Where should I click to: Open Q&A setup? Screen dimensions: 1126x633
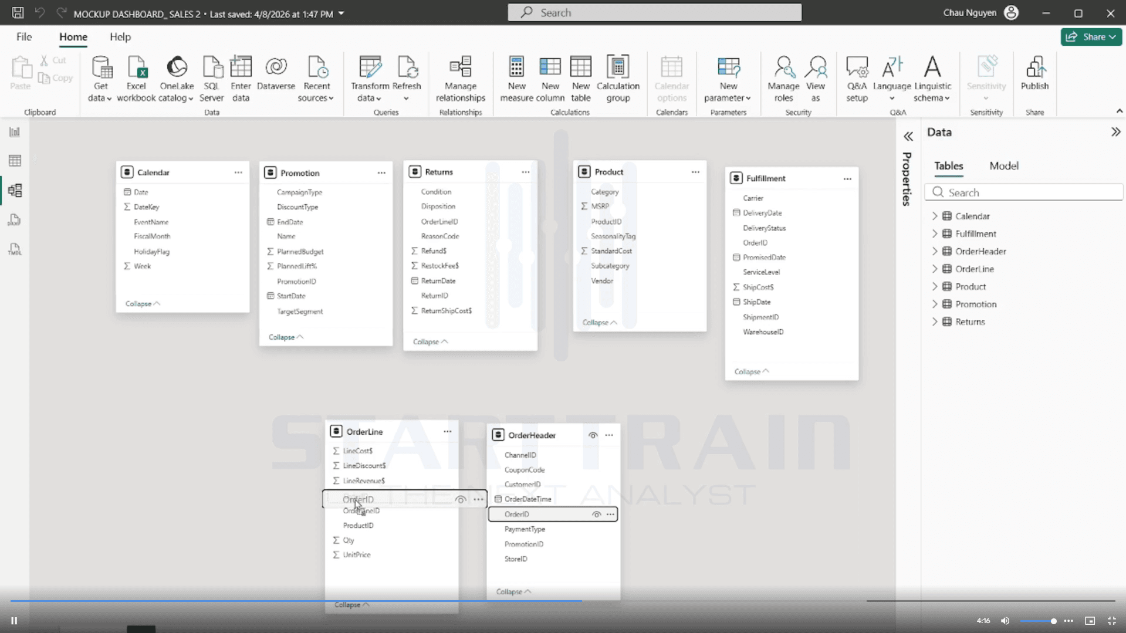click(x=857, y=79)
